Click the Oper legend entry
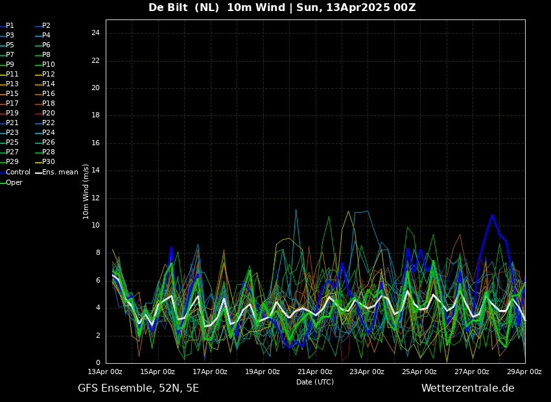The image size is (551, 402). tap(11, 182)
